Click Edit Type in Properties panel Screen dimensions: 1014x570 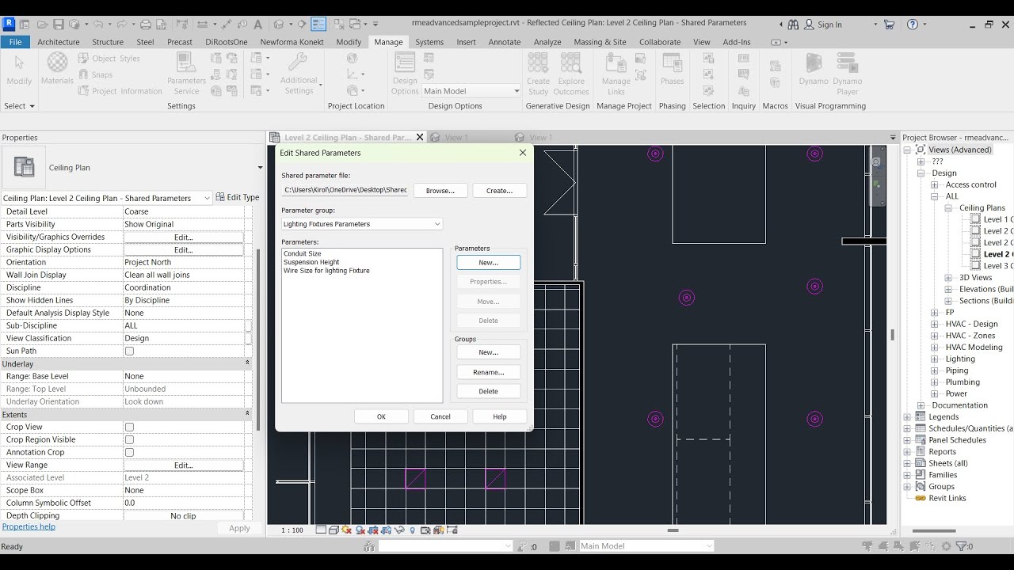tap(238, 198)
